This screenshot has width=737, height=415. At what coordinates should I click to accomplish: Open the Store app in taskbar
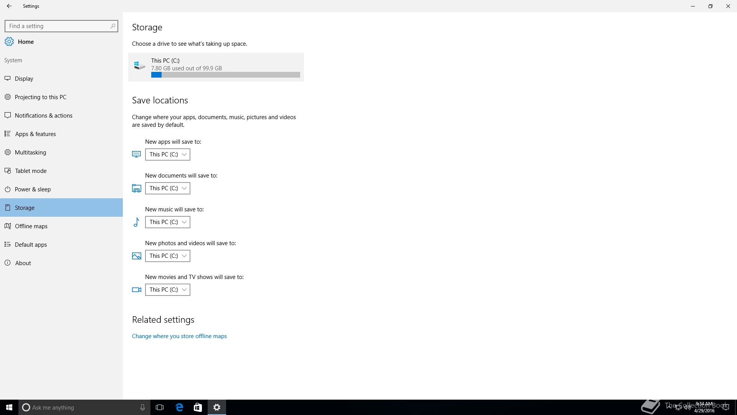pyautogui.click(x=198, y=407)
